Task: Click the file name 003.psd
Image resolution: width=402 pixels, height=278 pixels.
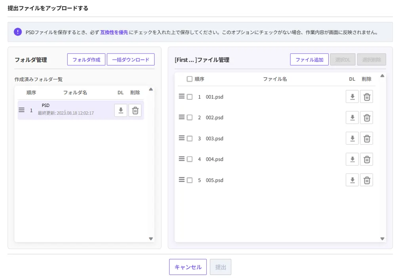Action: coord(215,139)
